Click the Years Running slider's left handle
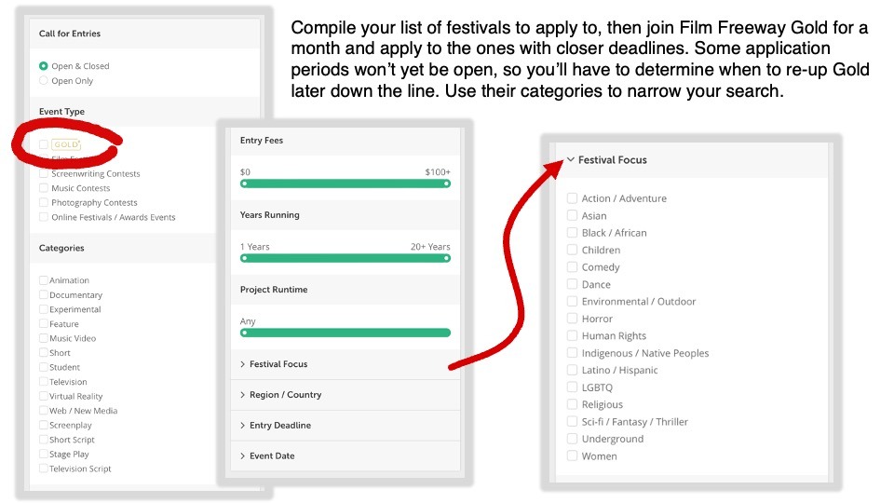894x503 pixels. [244, 258]
